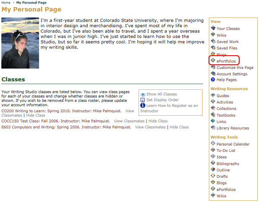Image resolution: width=259 pixels, height=202 pixels.
Task: Open Outline link
Action: coord(223,170)
